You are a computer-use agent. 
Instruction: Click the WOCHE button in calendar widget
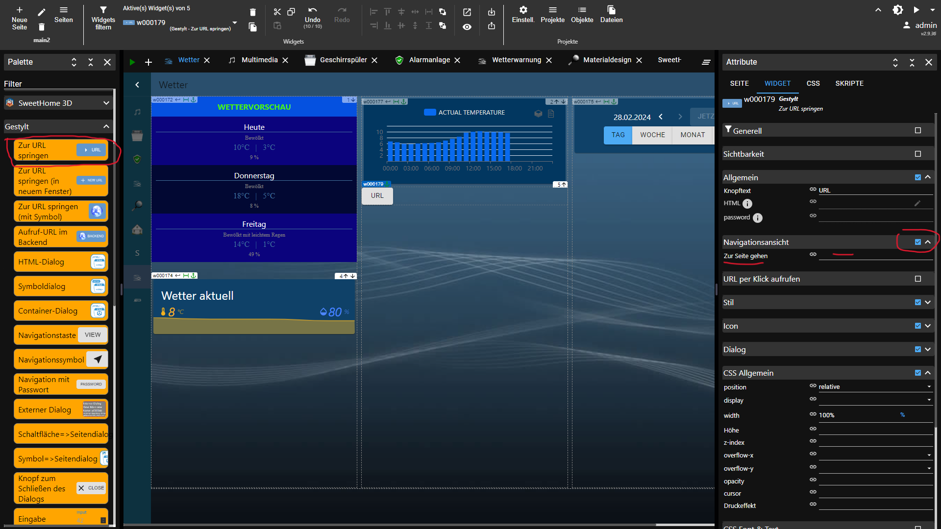(652, 135)
